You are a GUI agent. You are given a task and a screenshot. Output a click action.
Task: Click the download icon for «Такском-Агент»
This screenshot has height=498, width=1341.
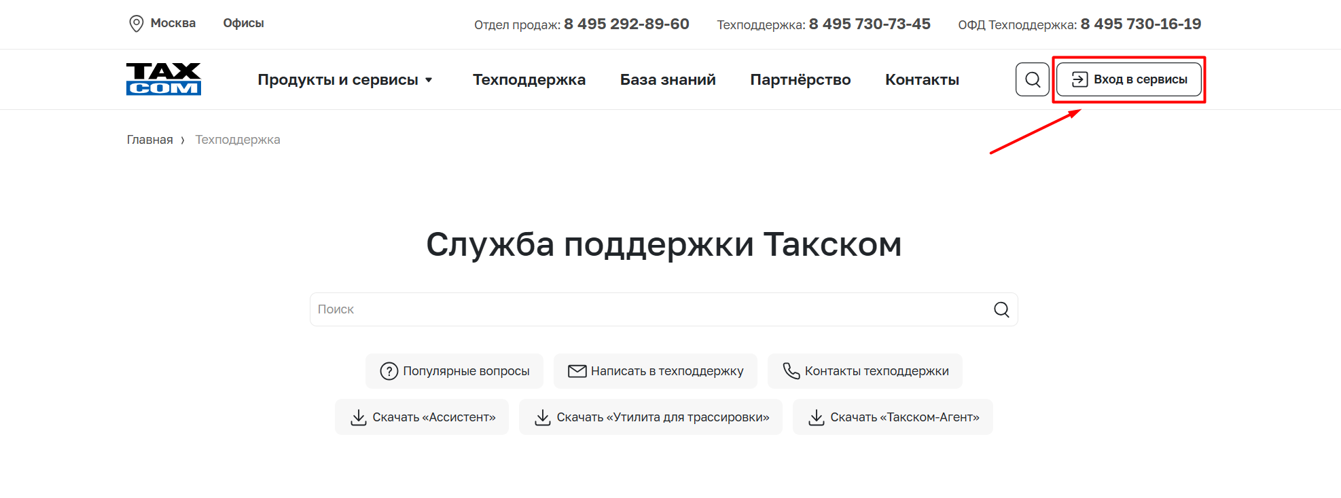817,417
